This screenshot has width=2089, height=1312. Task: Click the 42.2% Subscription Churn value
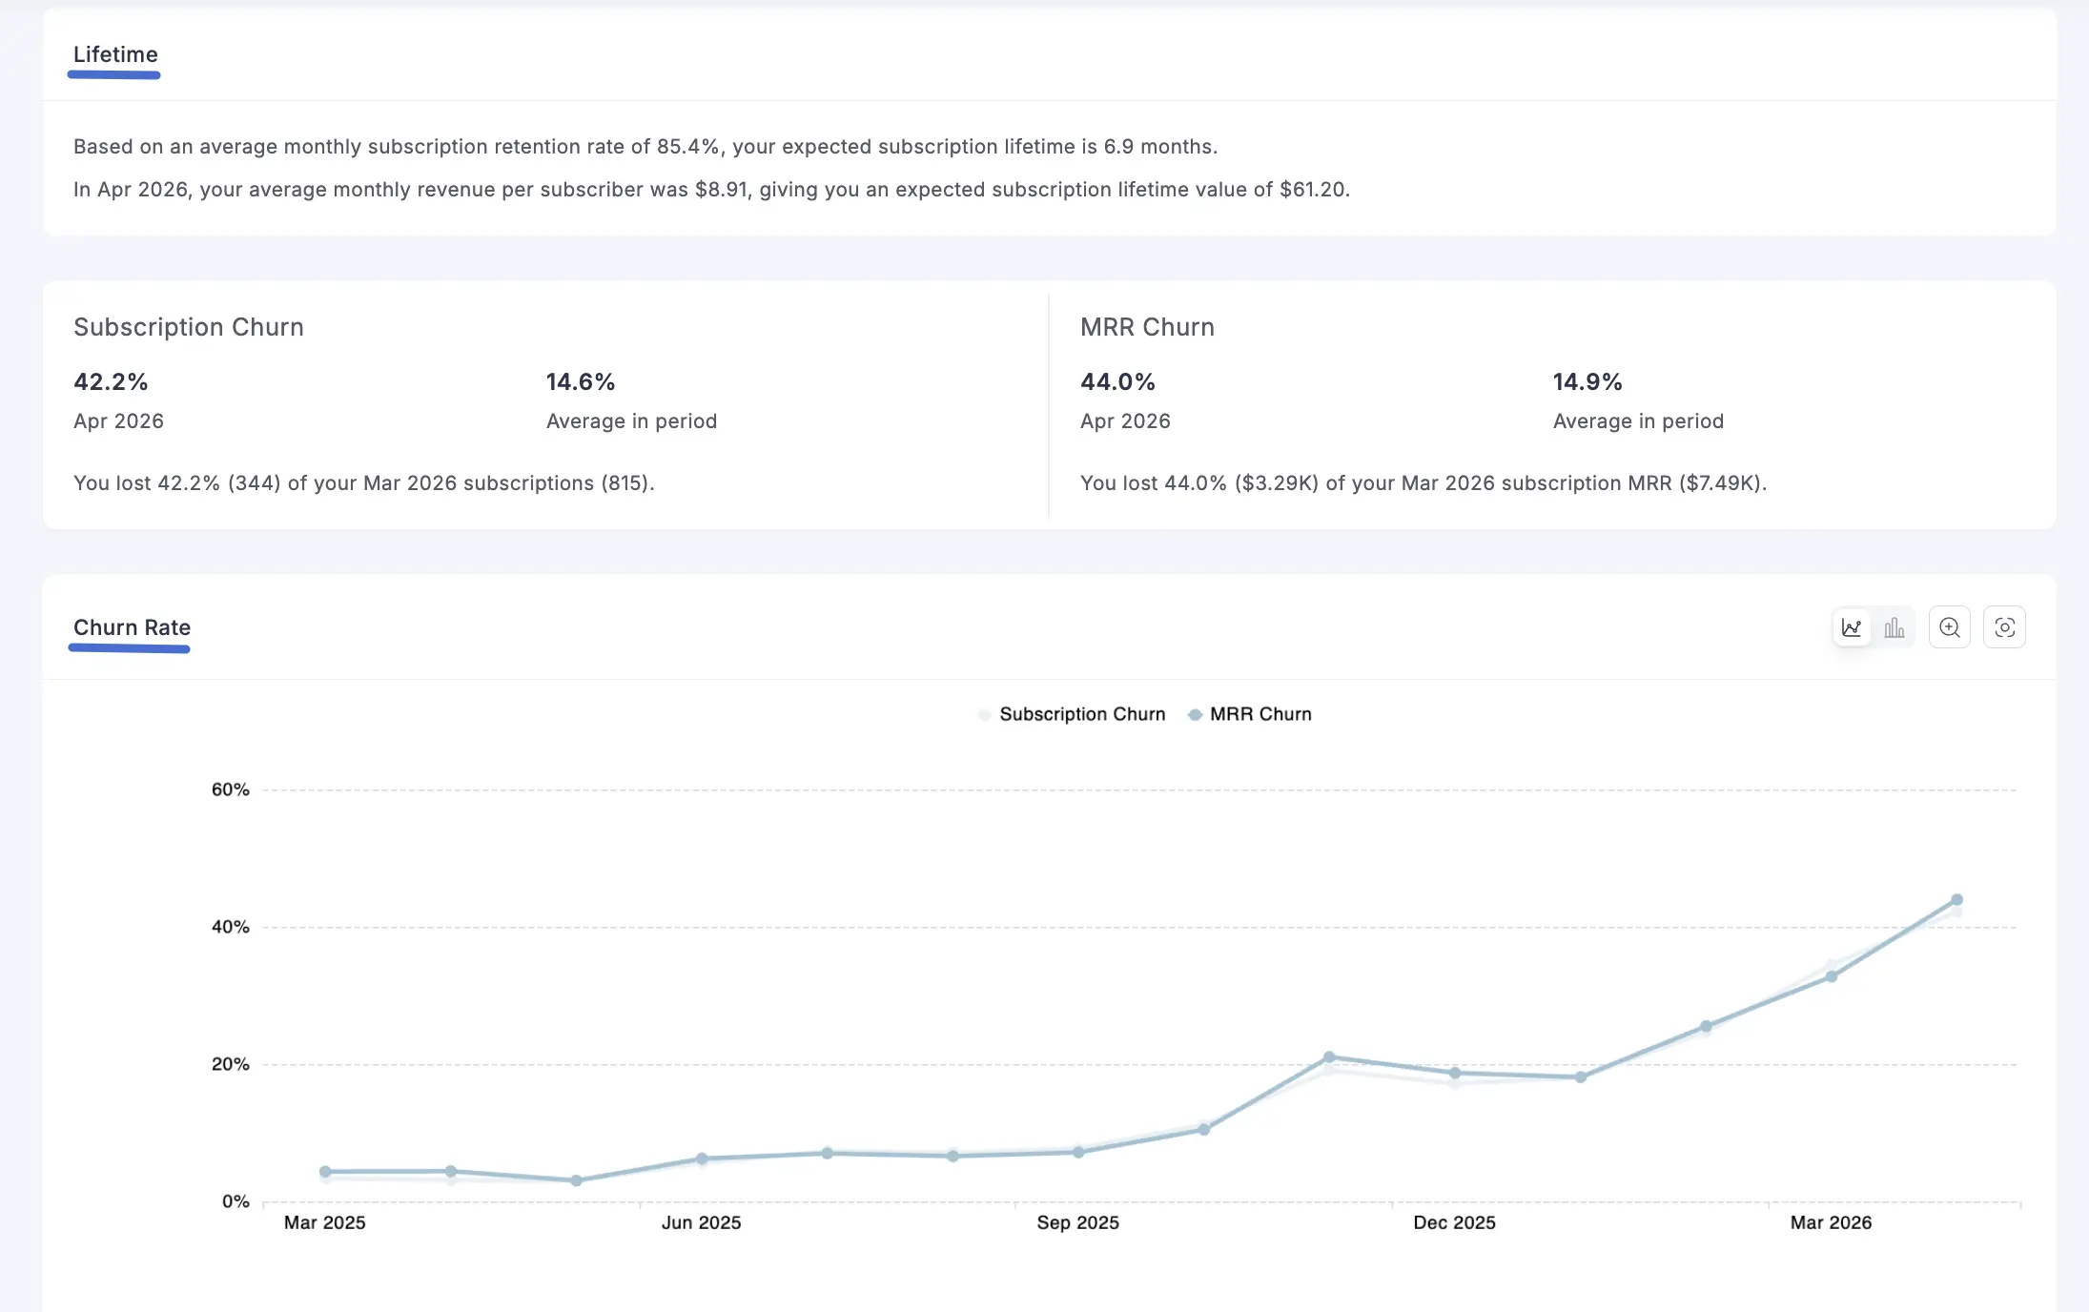111,382
